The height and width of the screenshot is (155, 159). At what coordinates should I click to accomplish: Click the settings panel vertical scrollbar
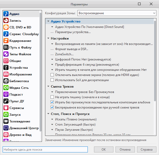click(x=155, y=65)
